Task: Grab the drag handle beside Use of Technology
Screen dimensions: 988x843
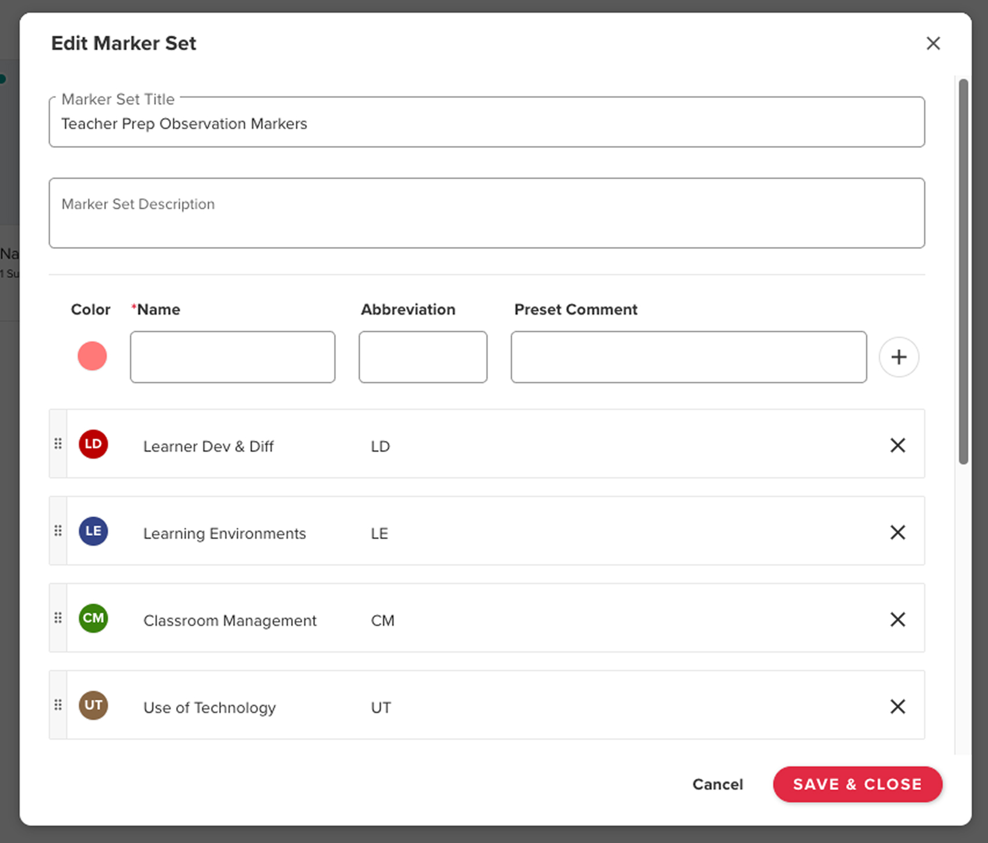Action: [x=57, y=705]
